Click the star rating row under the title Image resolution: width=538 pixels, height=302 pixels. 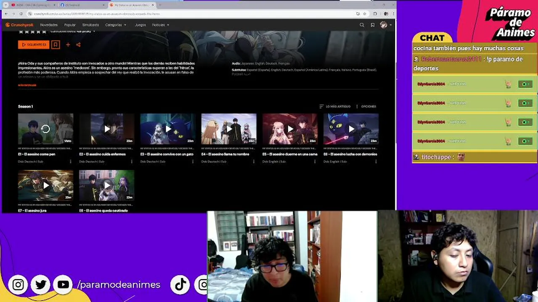[32, 31]
